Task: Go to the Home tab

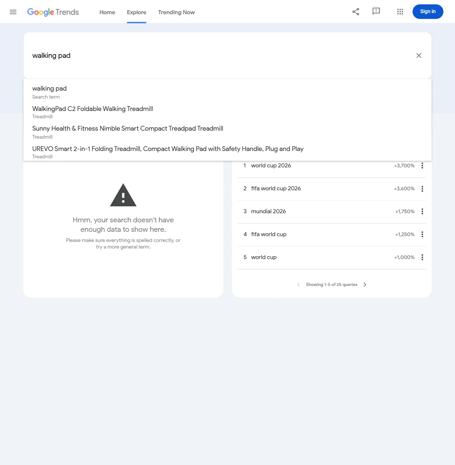Action: pyautogui.click(x=107, y=12)
